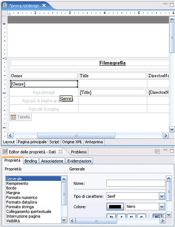Click the black color swatch button
The image size is (175, 227).
[115, 207]
